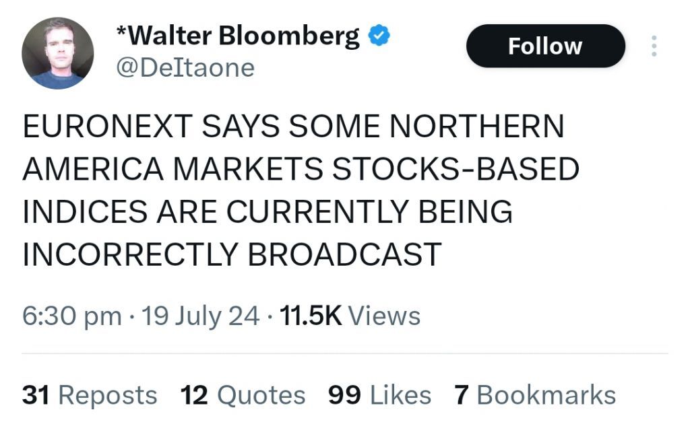This screenshot has height=424, width=690.
Task: Click the @DeItaone handle
Action: point(186,67)
